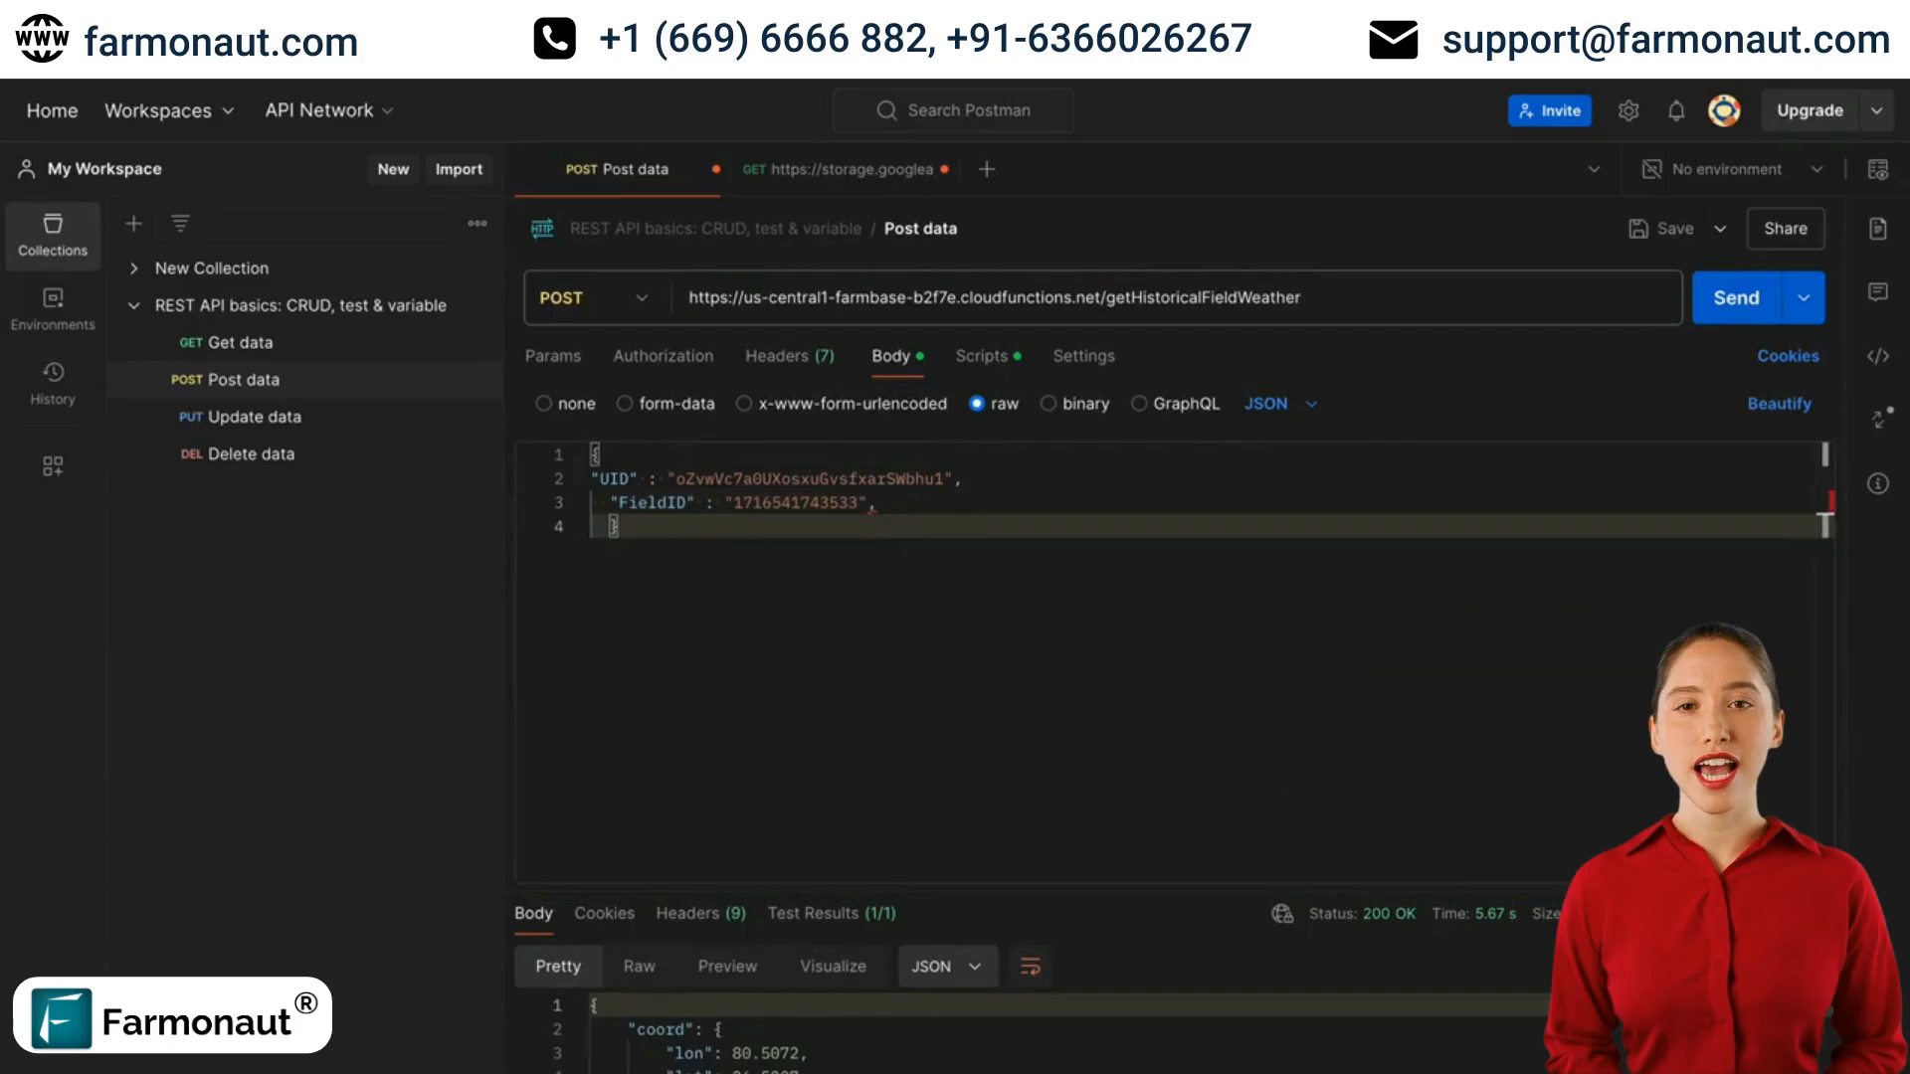Click the code snippet icon right sidebar
1910x1074 pixels.
(1878, 355)
